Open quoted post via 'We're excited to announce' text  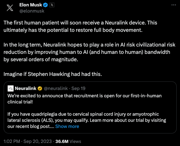pos(84,99)
